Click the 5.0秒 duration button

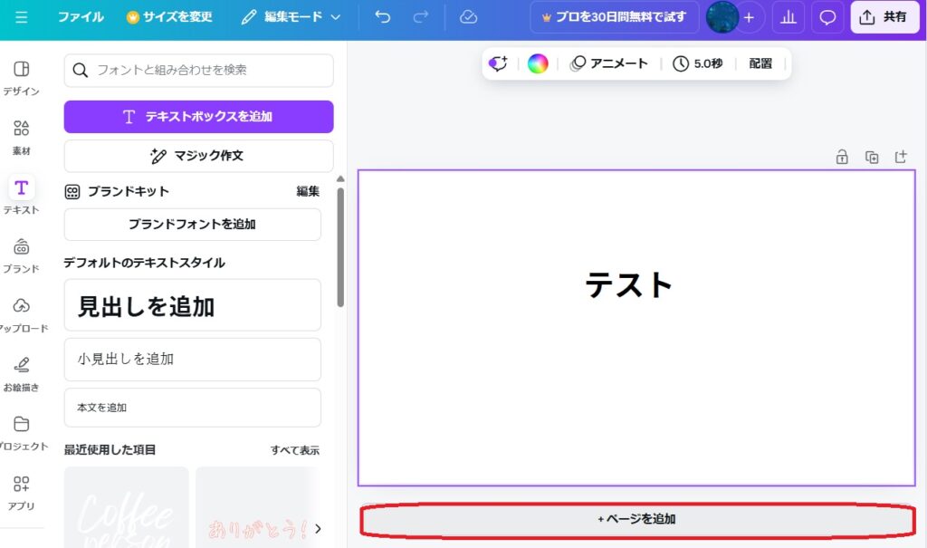(x=698, y=63)
